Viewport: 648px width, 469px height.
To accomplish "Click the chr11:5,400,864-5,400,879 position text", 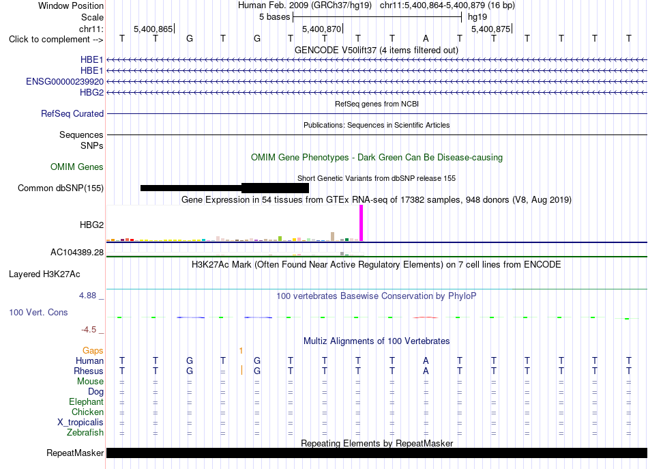I will point(433,5).
